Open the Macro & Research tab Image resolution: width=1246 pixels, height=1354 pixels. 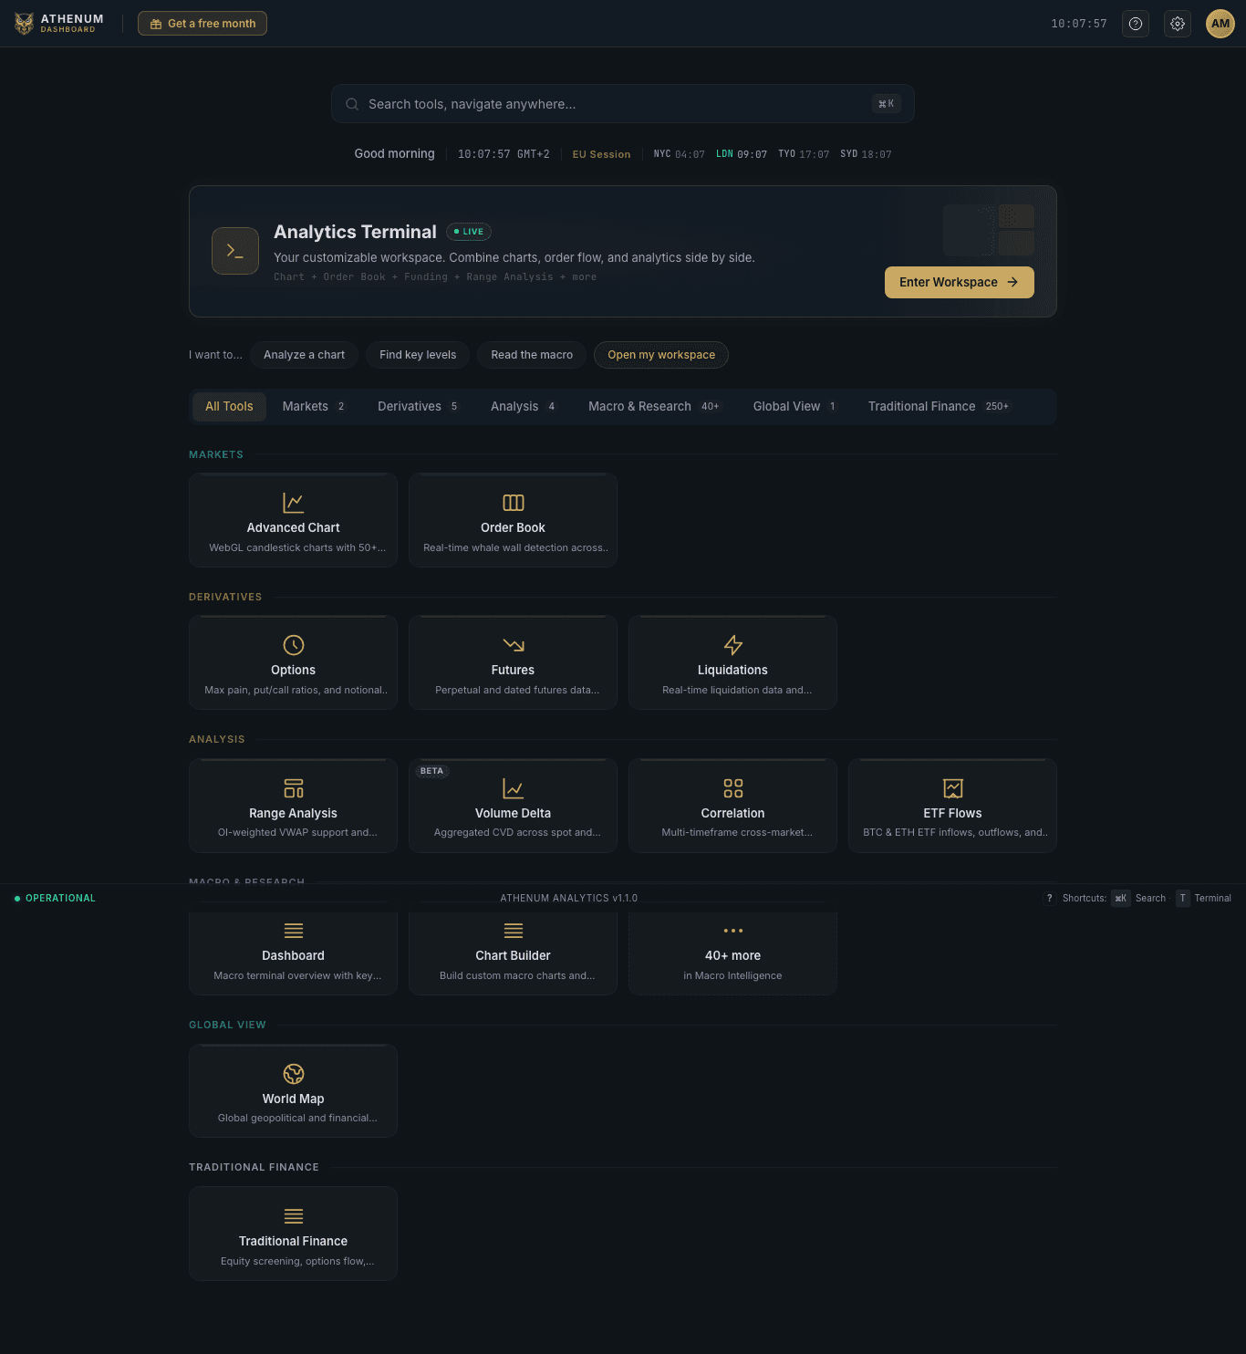(655, 407)
